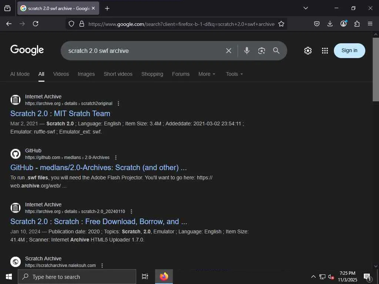Open scratcharchive.naleksuh.com URL
Screen dimensions: 379x284
[60, 266]
